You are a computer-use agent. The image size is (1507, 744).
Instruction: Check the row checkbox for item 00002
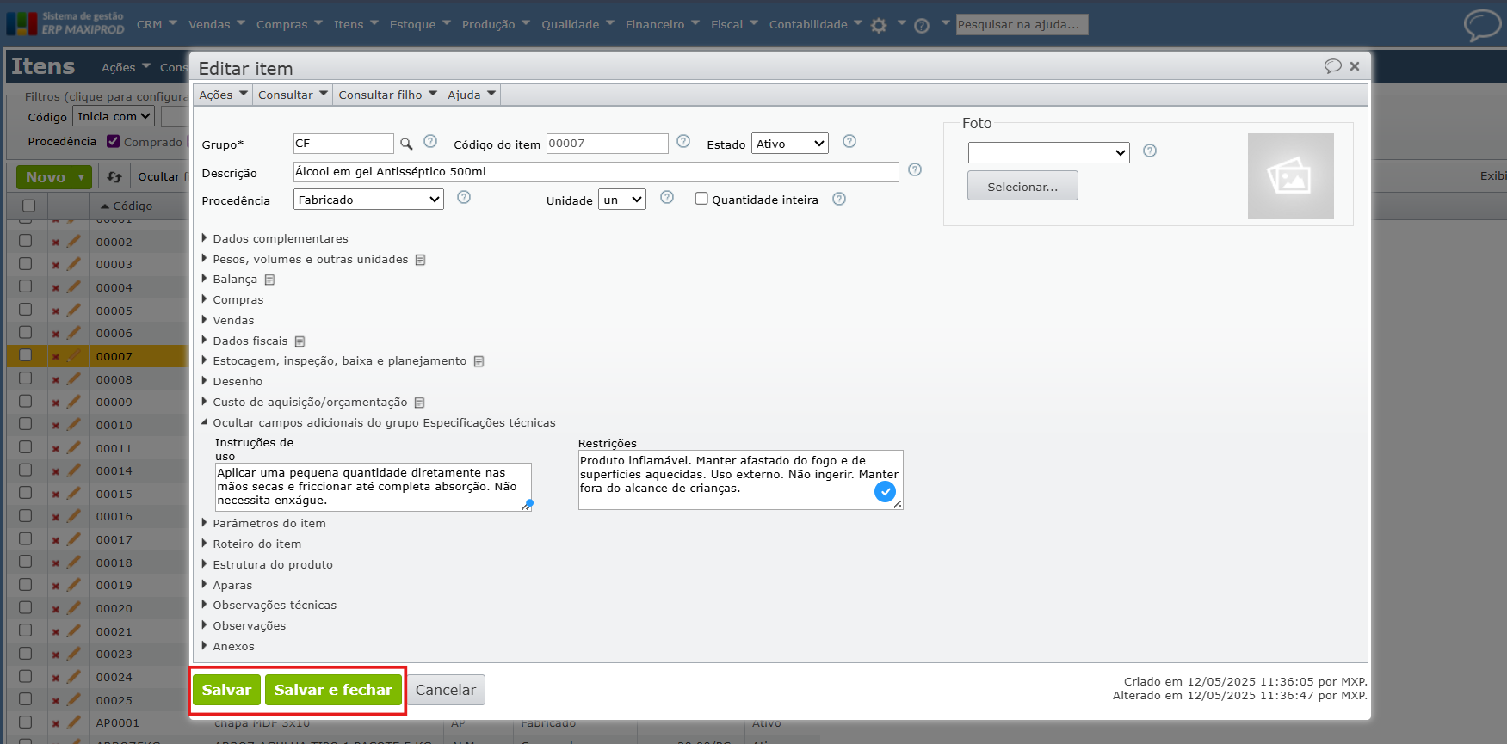pos(26,241)
